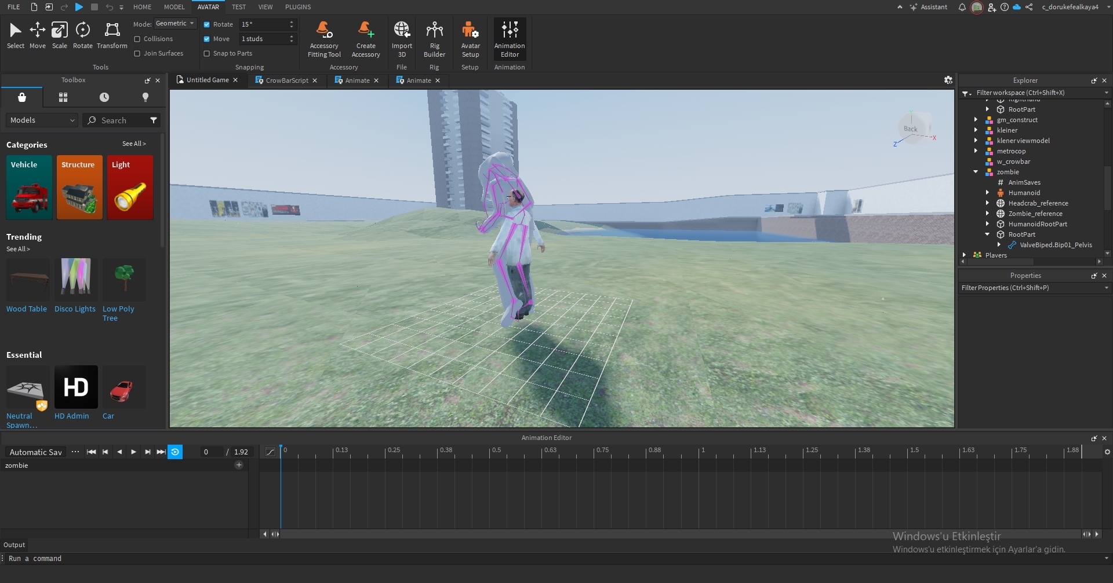1113x583 pixels.
Task: Open the PLUGINS ribbon tab
Action: 298,7
